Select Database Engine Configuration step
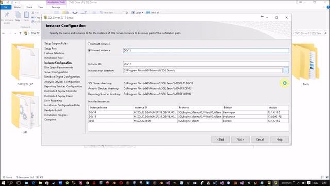The height and width of the screenshot is (186, 330). pos(62,77)
